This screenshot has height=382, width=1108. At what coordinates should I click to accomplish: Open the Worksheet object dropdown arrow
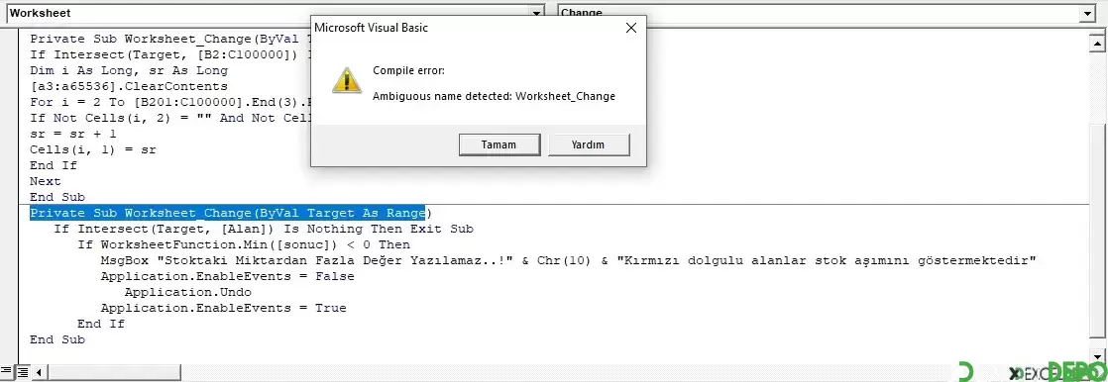coord(537,14)
